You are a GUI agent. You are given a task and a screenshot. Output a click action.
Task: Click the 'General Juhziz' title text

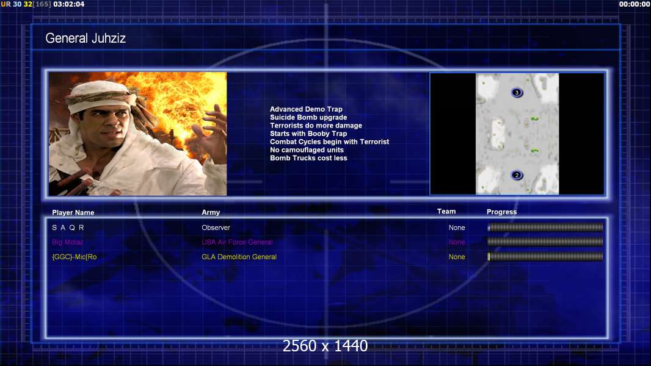[85, 38]
